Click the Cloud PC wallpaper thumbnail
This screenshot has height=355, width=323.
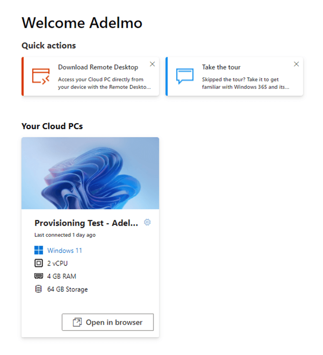click(x=90, y=173)
